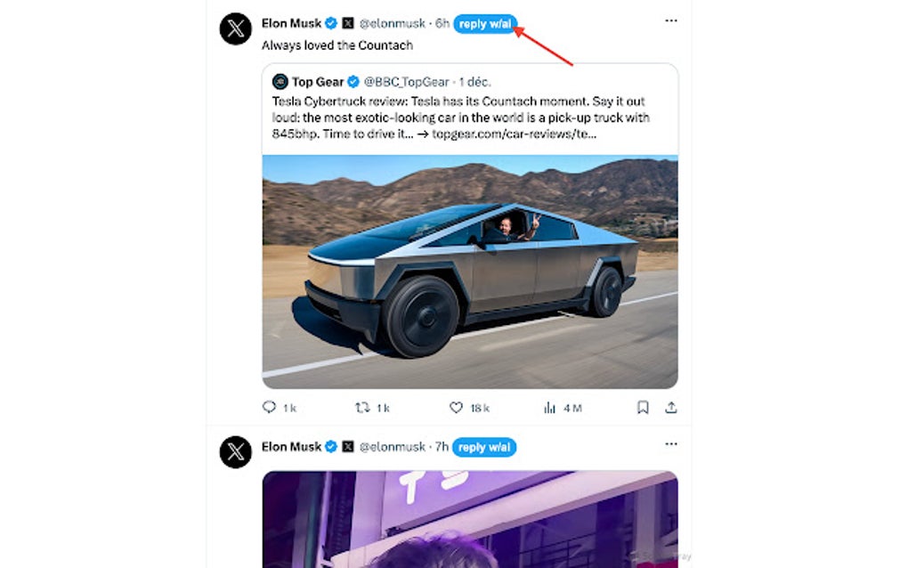Open more options on the second tweet
This screenshot has height=568, width=908.
(x=671, y=445)
